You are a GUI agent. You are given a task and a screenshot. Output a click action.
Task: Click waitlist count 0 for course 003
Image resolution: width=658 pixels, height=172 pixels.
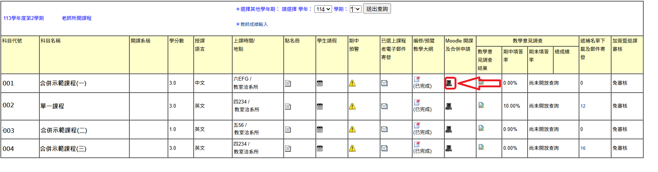[582, 129]
